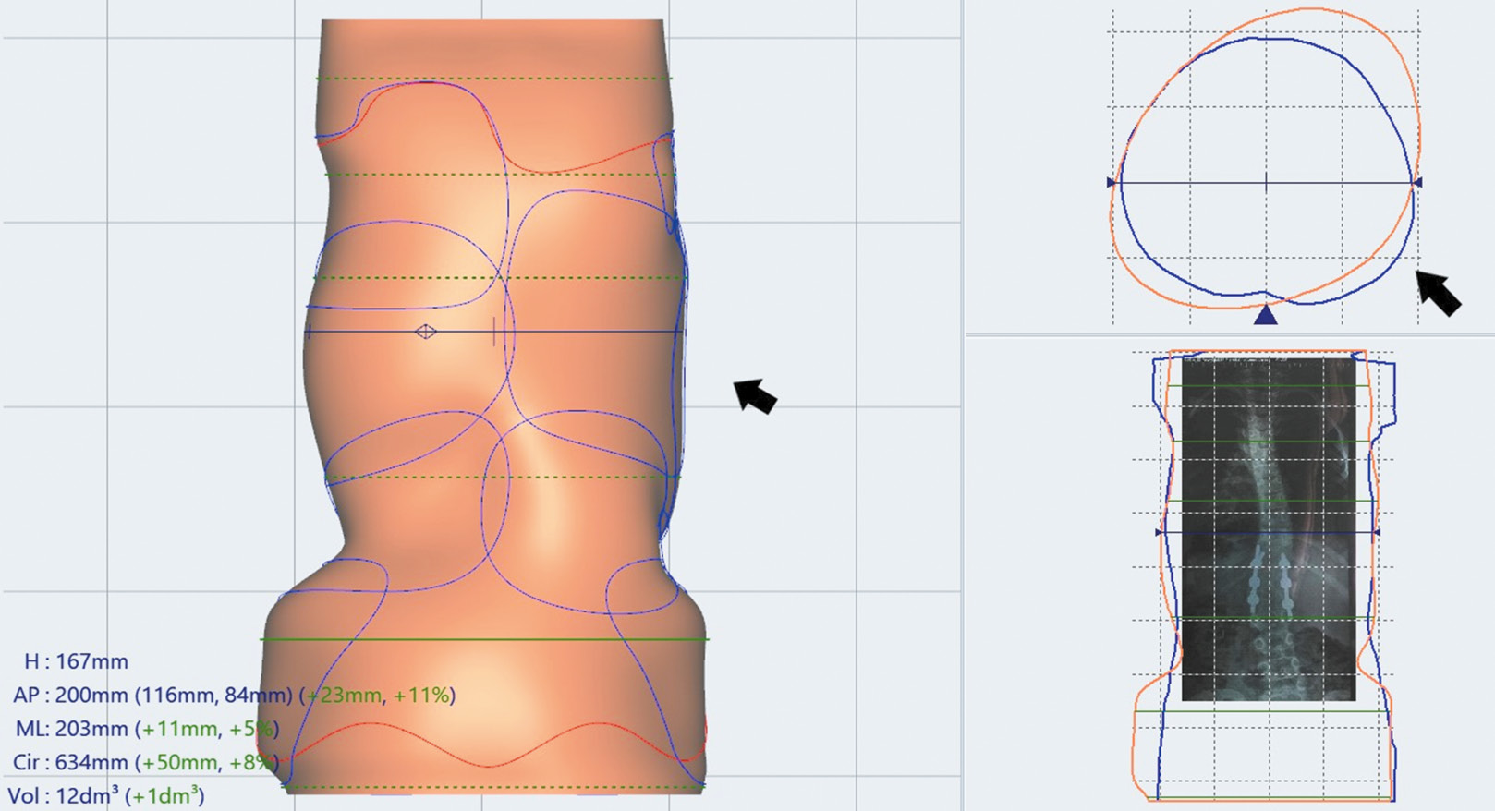Viewport: 1495px width, 811px height.
Task: Click the H: 167mm height readout
Action: pyautogui.click(x=76, y=661)
